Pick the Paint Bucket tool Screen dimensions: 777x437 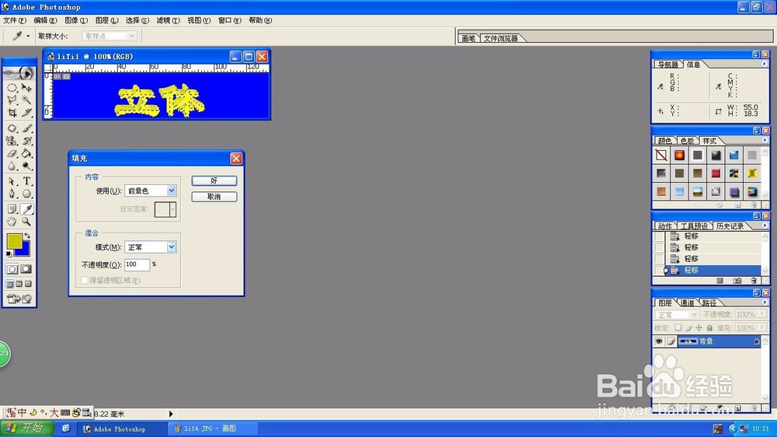tap(26, 153)
